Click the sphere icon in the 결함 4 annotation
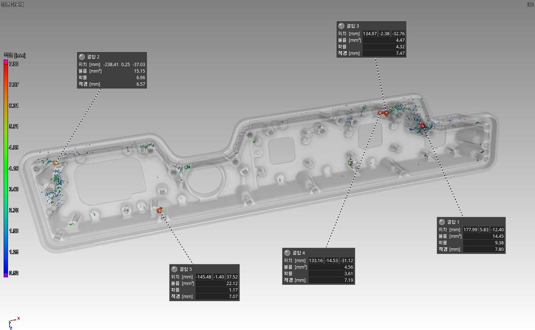This screenshot has height=330, width=535. click(287, 253)
